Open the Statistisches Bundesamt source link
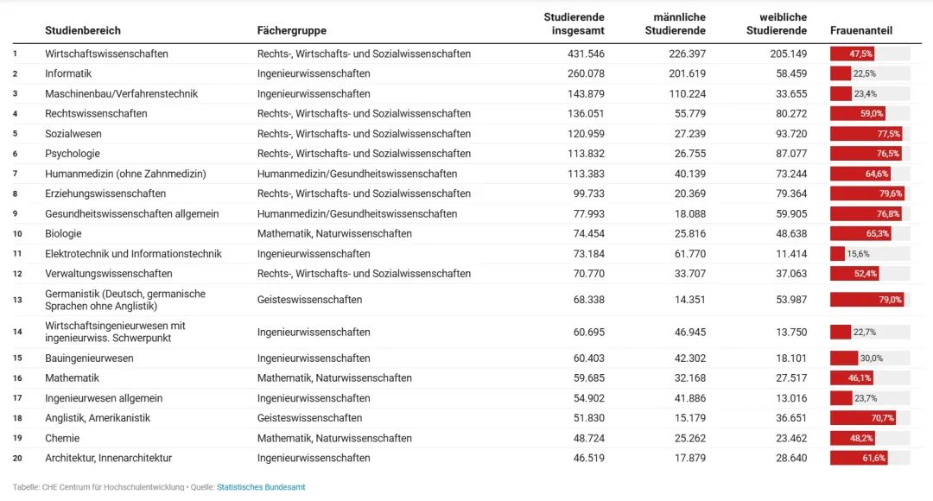Screen dimensions: 933x501 pyautogui.click(x=261, y=486)
